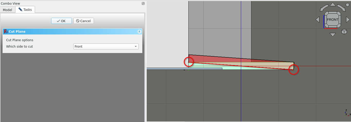Click clockwise rotate arrow on navigation cube
Viewport: 351px width, 122px height.
[341, 7]
